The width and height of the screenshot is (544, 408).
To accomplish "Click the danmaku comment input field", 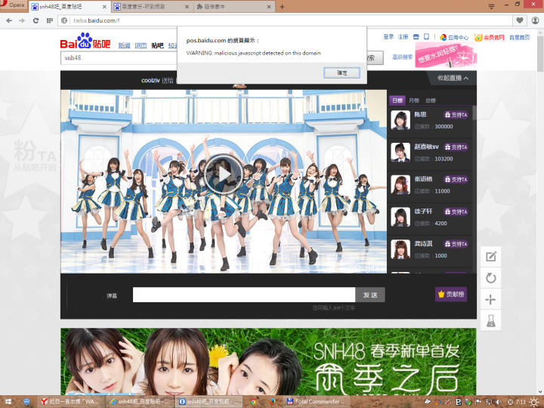I will point(244,295).
